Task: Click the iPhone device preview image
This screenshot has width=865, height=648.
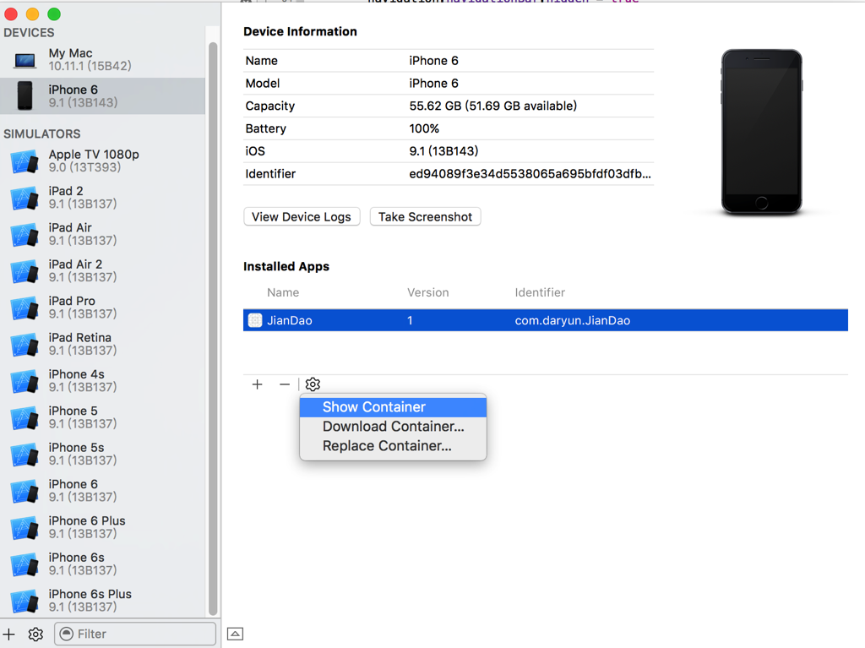Action: (761, 132)
